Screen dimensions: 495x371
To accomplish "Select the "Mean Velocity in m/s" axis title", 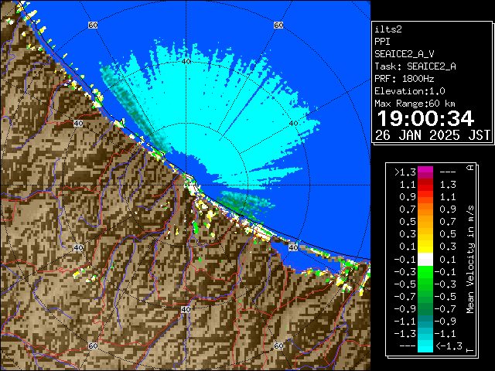I will point(470,260).
